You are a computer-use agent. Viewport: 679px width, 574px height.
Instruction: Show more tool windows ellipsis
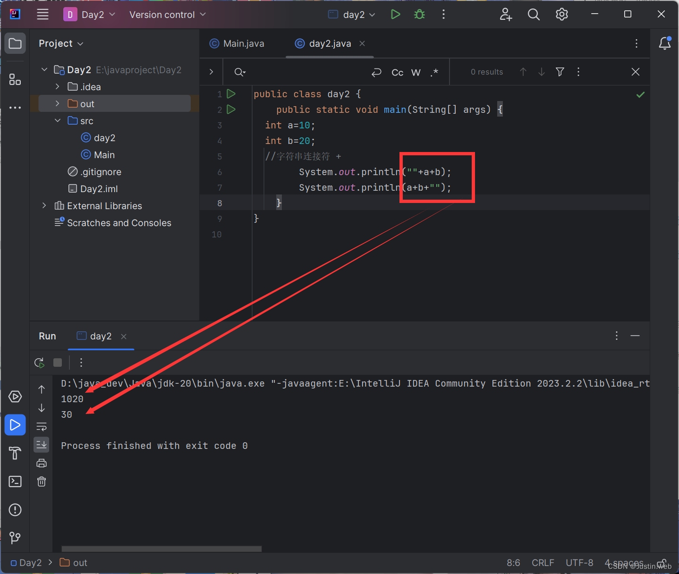coord(15,108)
